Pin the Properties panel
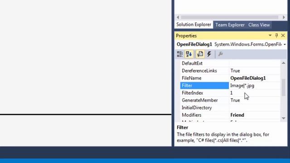Screen dimensions: 290x163 point(276,35)
